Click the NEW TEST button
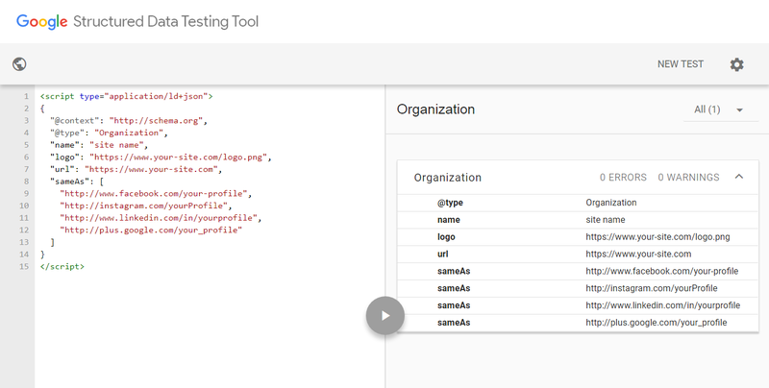 click(x=680, y=64)
